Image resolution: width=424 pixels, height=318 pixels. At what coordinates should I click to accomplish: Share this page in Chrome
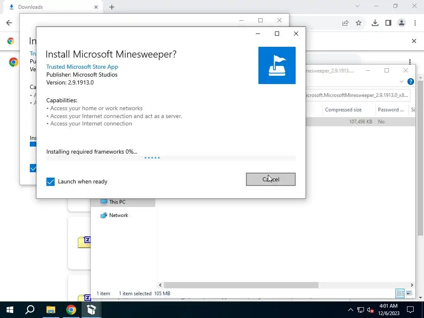[345, 23]
